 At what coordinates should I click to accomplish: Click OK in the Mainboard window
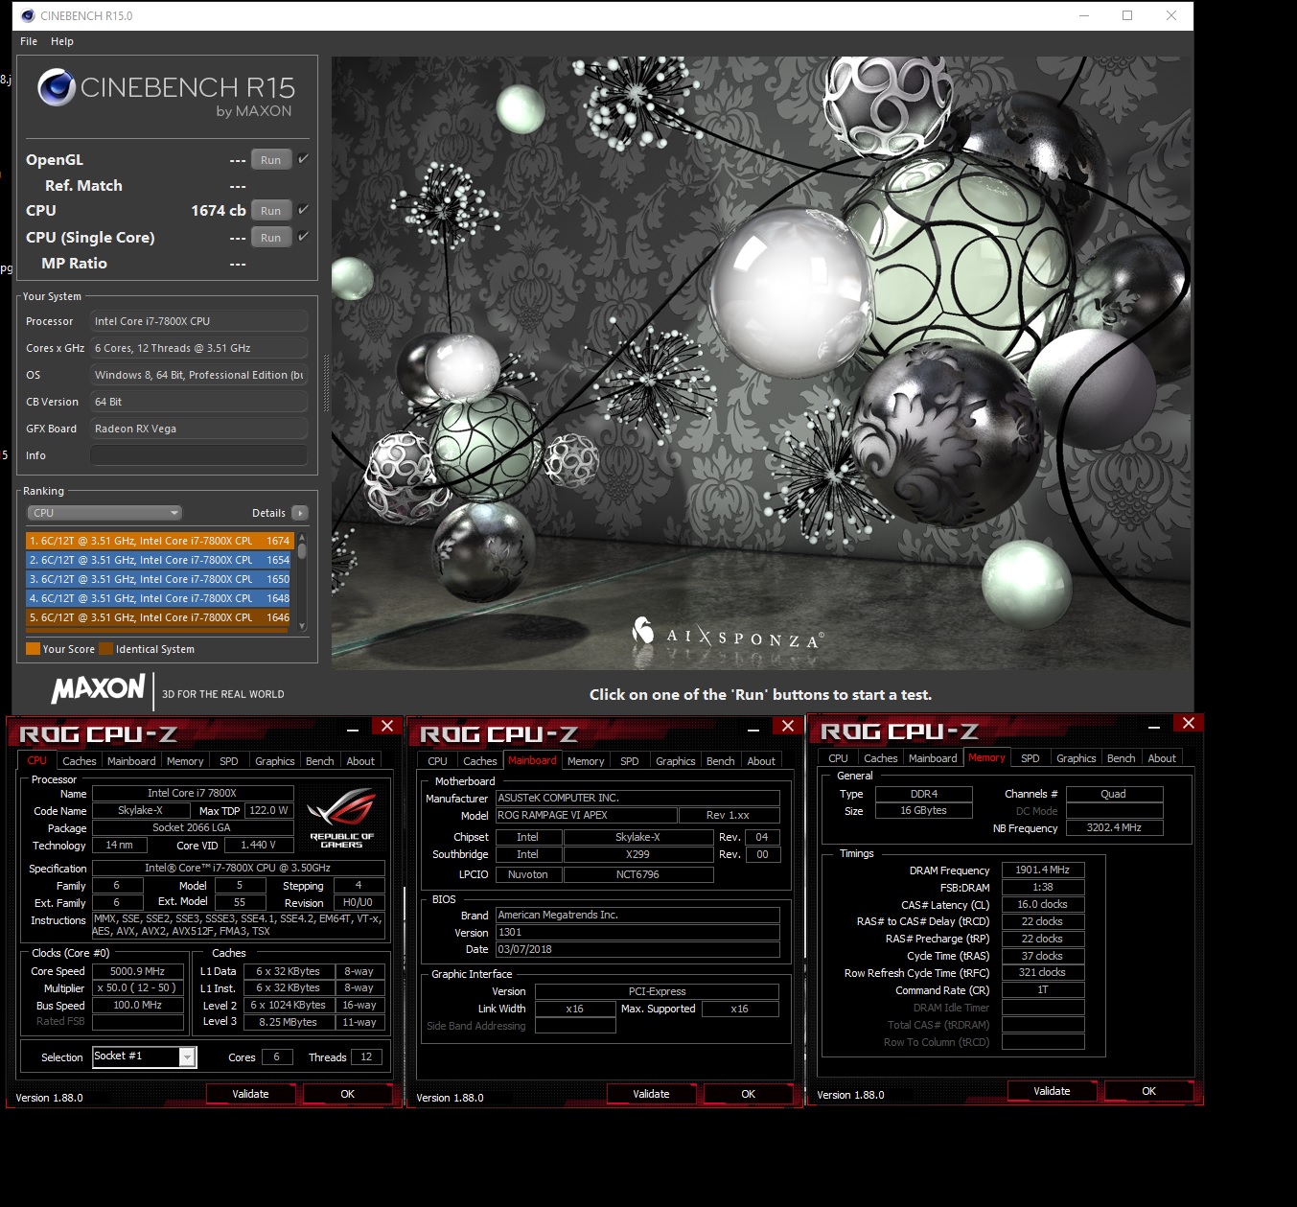coord(749,1094)
